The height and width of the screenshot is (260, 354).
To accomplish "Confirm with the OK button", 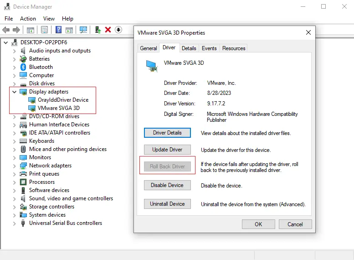I will click(x=258, y=224).
